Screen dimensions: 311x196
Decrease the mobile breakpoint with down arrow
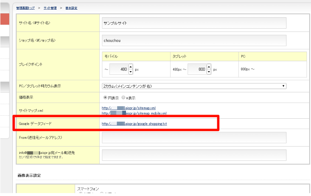point(130,71)
